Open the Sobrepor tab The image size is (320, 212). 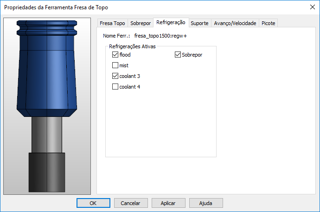(141, 23)
